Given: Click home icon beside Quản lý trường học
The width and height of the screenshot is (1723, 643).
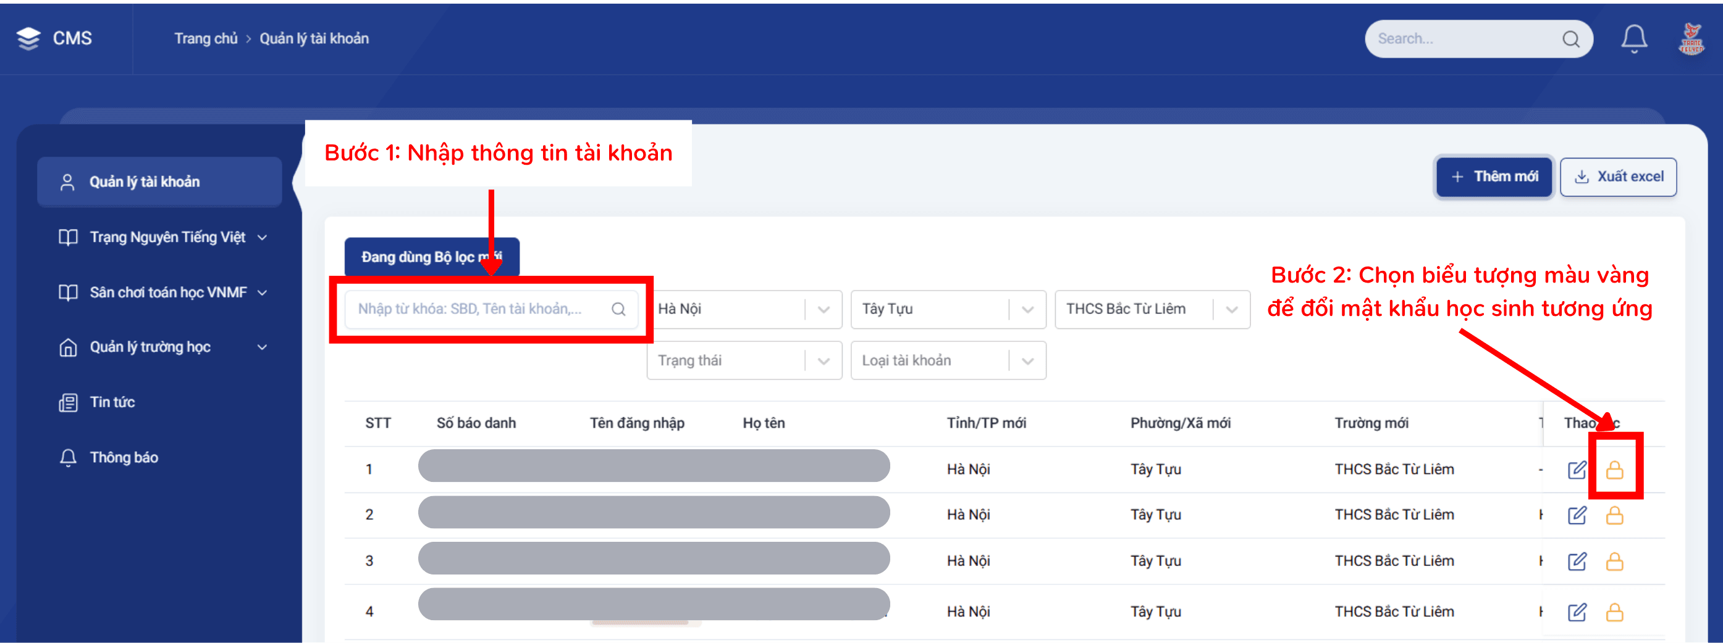Looking at the screenshot, I should click(68, 347).
